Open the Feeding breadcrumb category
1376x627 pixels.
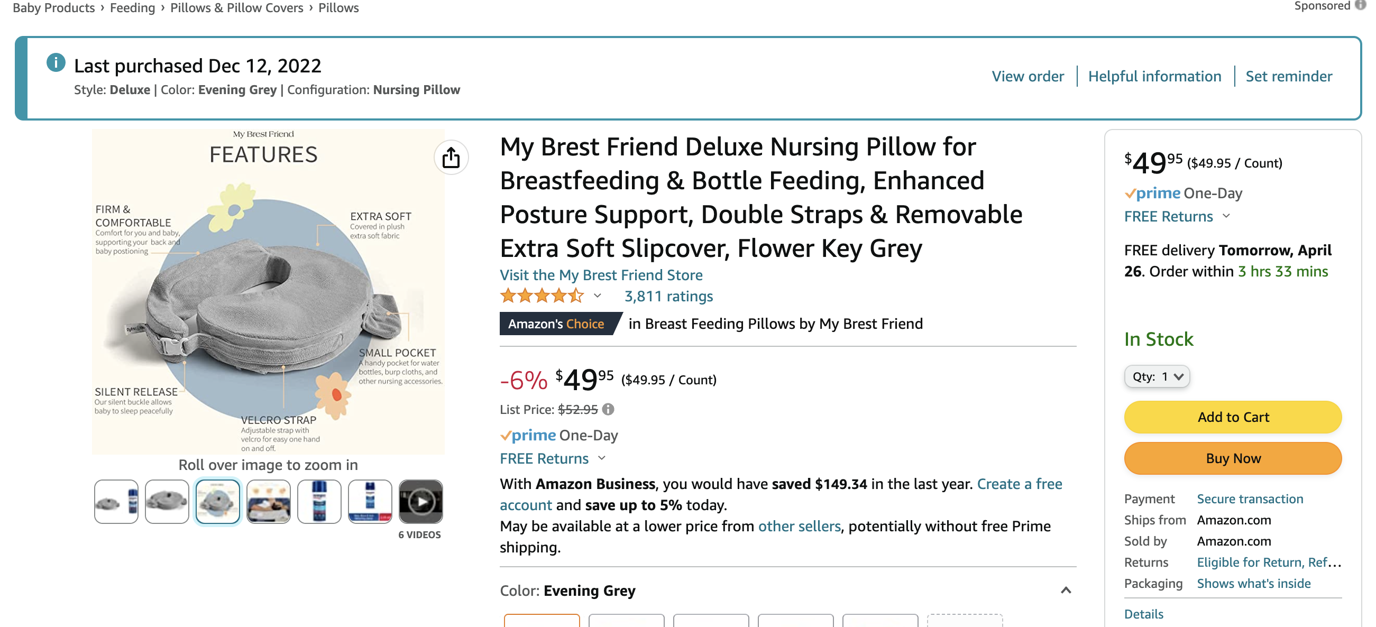click(x=133, y=7)
